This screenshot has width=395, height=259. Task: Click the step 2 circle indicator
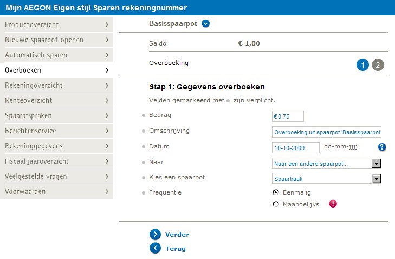click(x=378, y=65)
